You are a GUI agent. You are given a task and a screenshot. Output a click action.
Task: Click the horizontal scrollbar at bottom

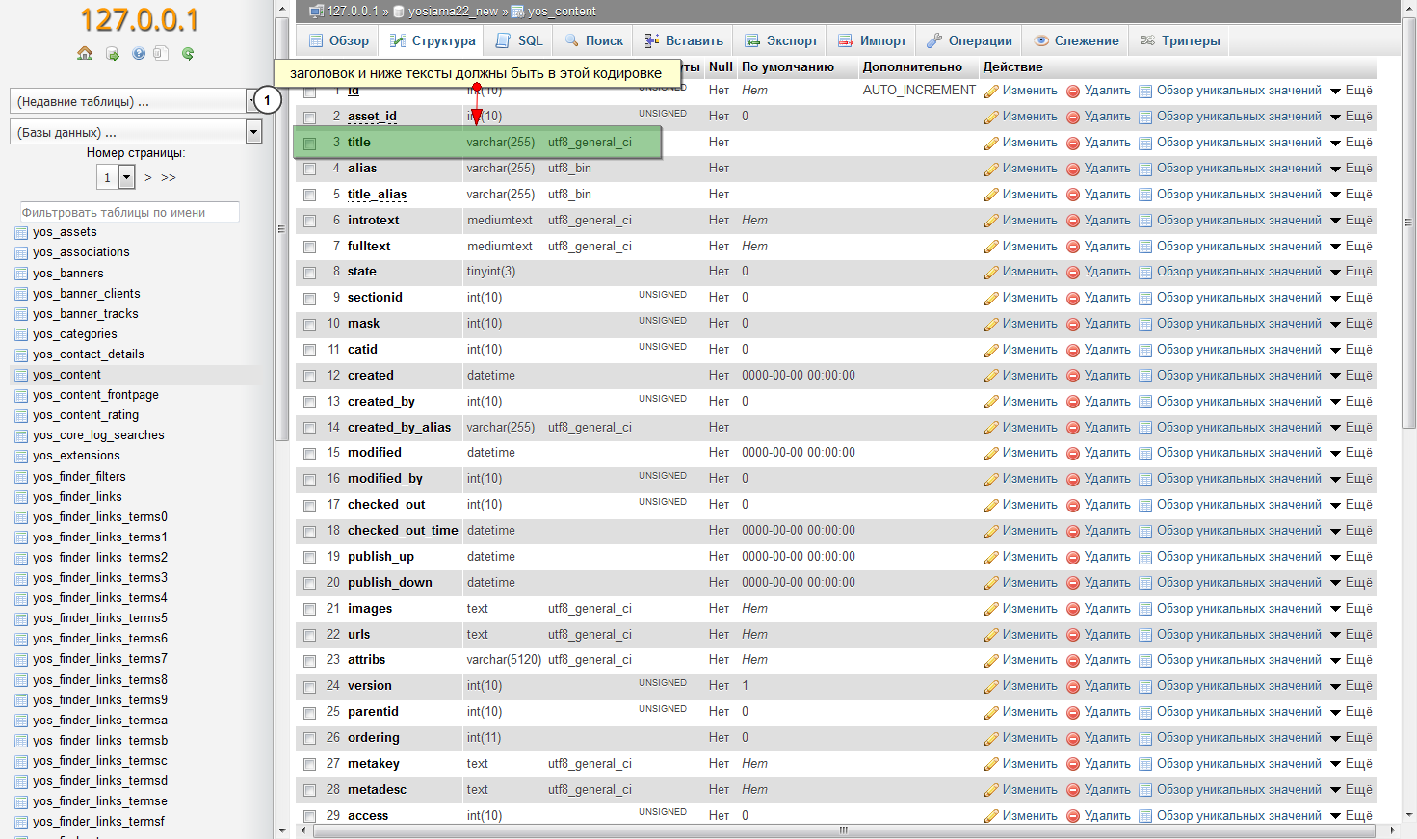[x=843, y=830]
